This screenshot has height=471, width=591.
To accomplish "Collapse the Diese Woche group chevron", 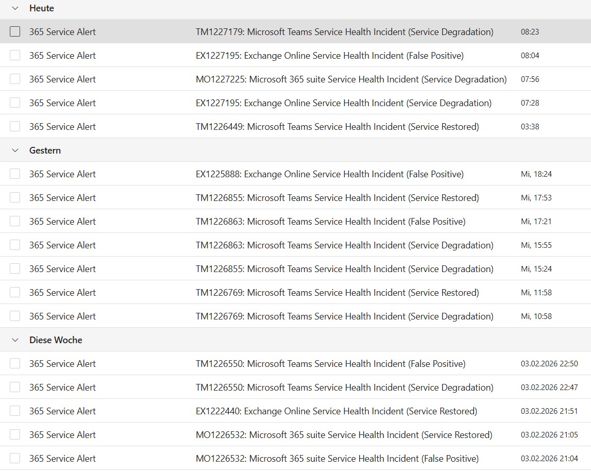I will pos(15,340).
